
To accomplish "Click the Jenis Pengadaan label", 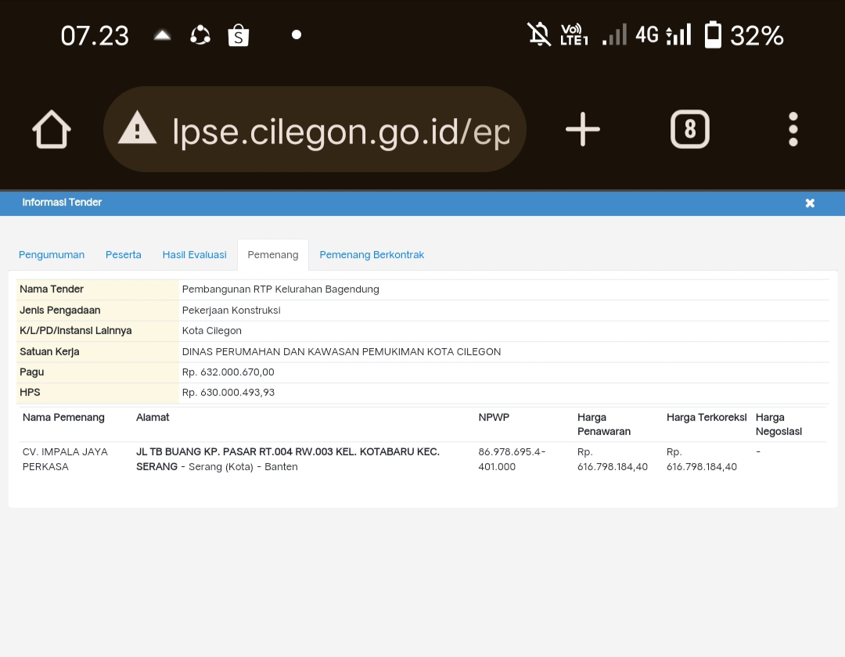I will click(59, 311).
